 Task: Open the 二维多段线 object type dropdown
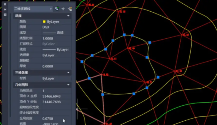[x=33, y=9]
